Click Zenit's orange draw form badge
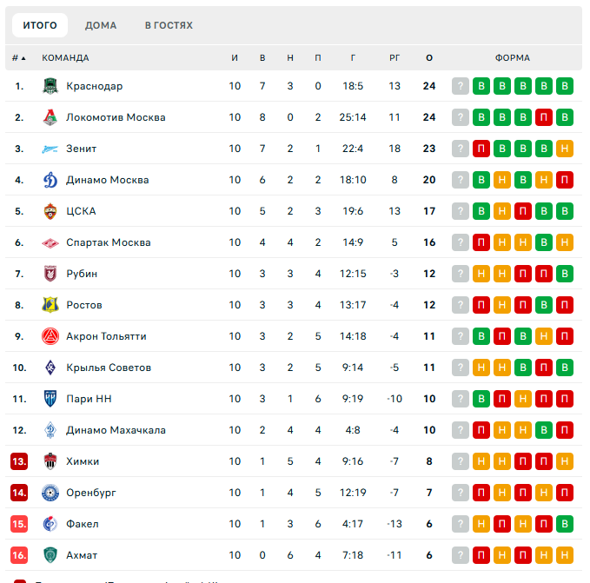 point(565,149)
